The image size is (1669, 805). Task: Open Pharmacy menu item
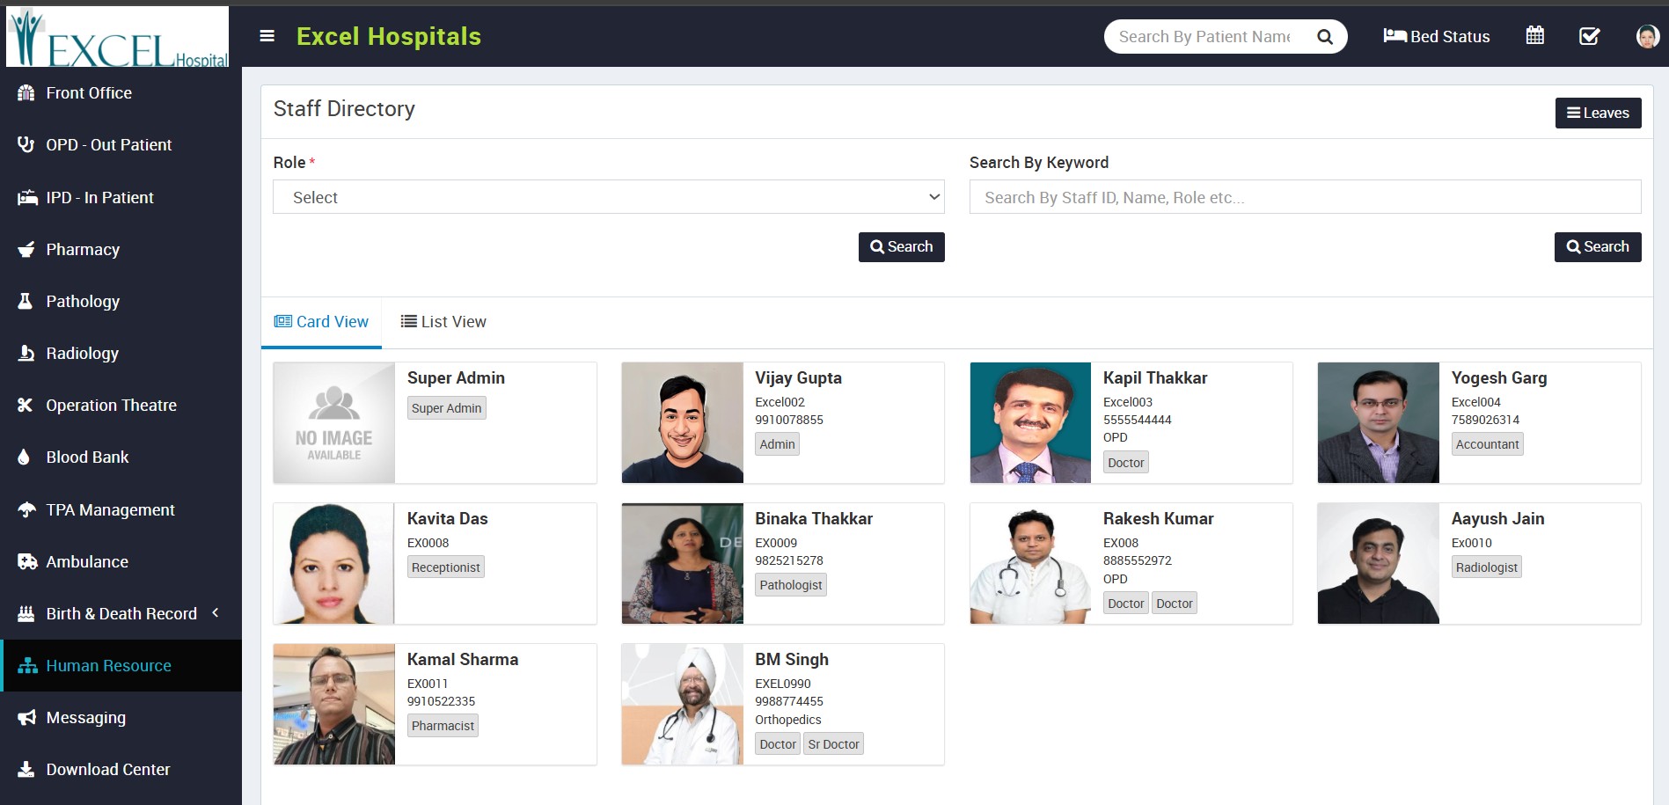click(83, 250)
